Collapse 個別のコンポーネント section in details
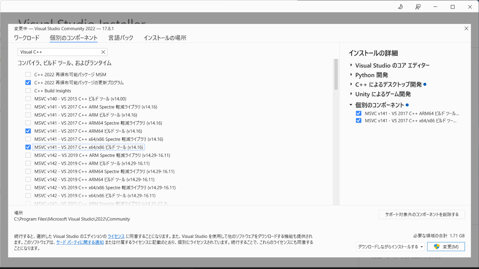479x269 pixels. click(x=351, y=105)
